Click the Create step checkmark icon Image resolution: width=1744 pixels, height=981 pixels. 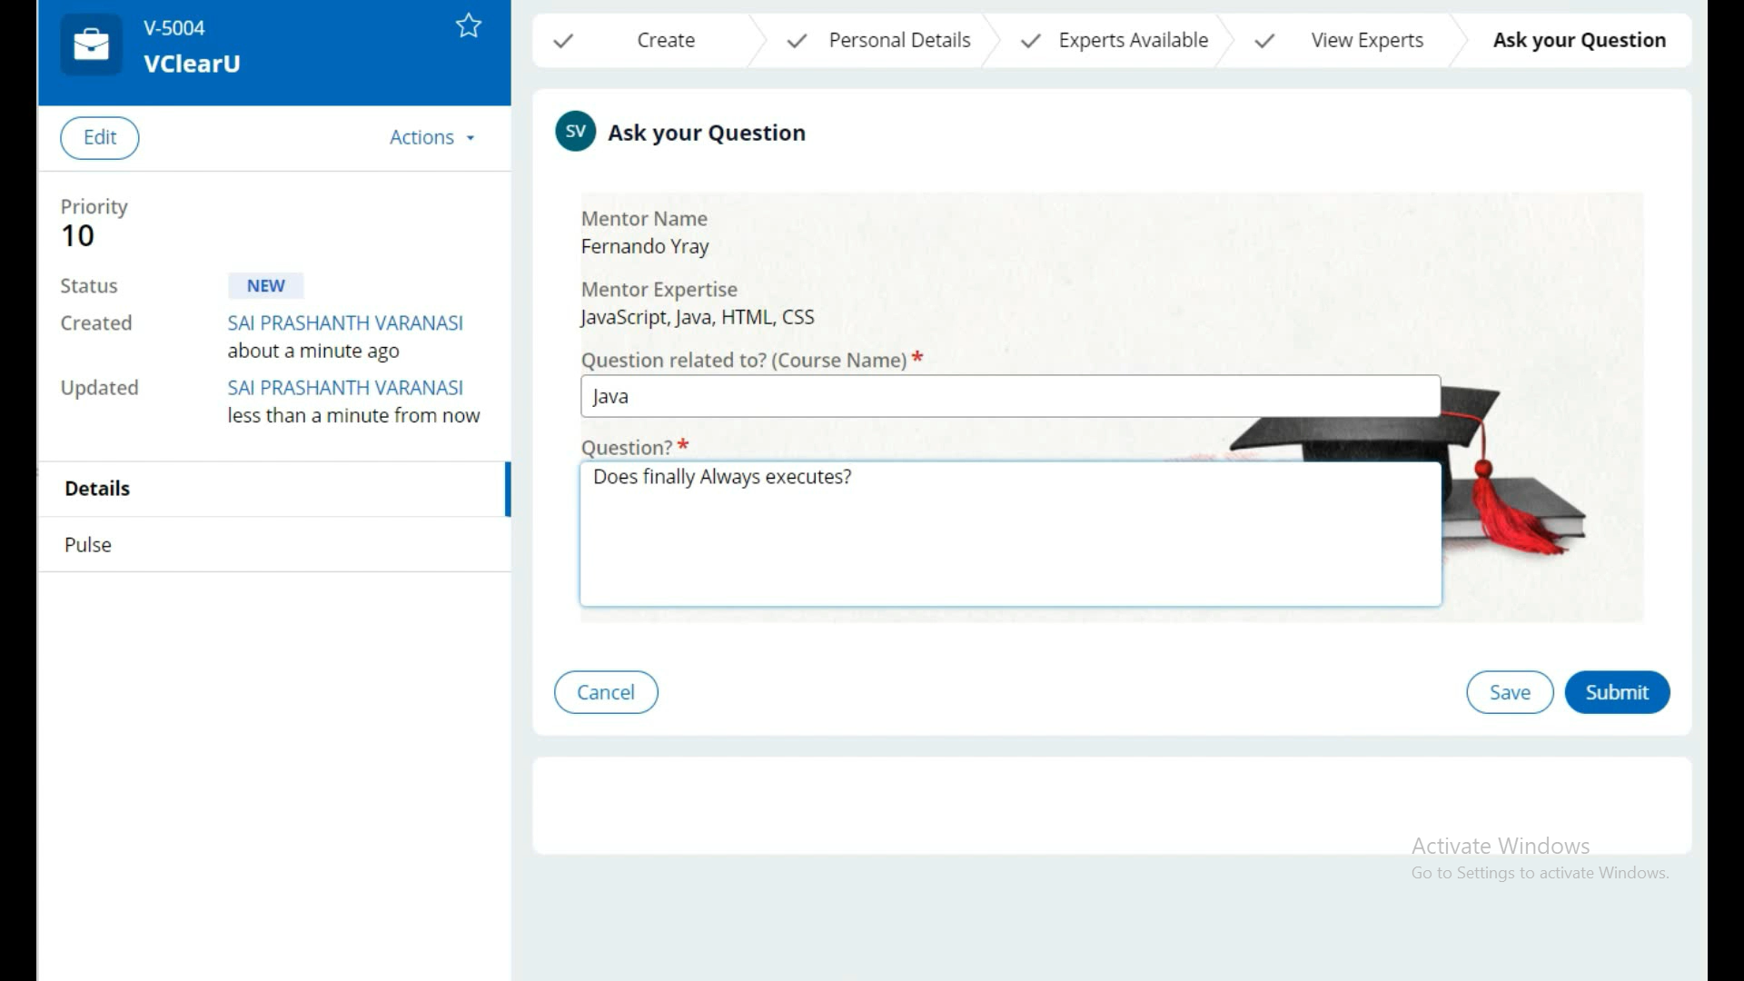click(563, 41)
